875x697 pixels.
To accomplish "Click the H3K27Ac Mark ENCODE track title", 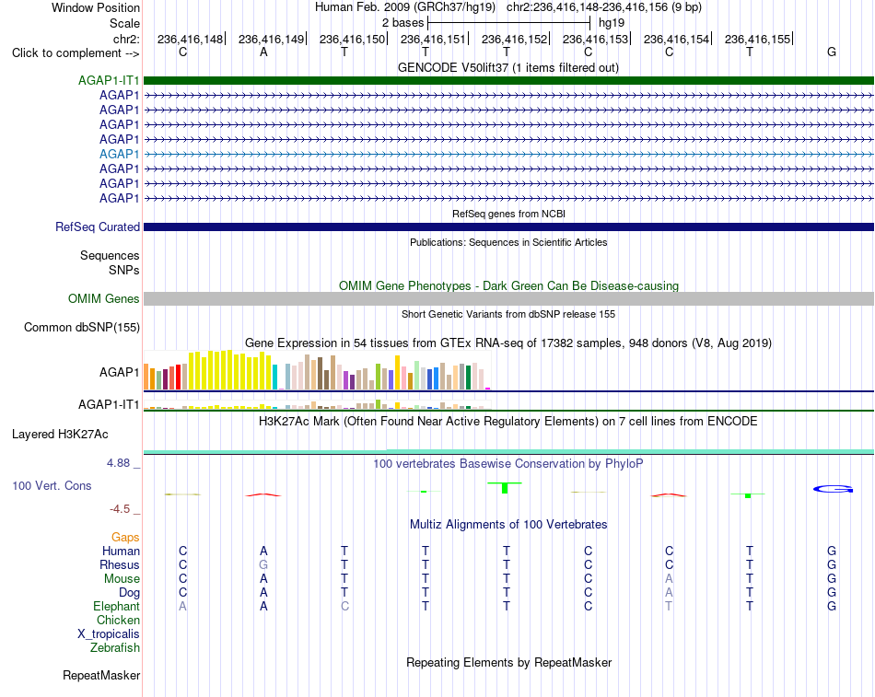I will click(507, 422).
